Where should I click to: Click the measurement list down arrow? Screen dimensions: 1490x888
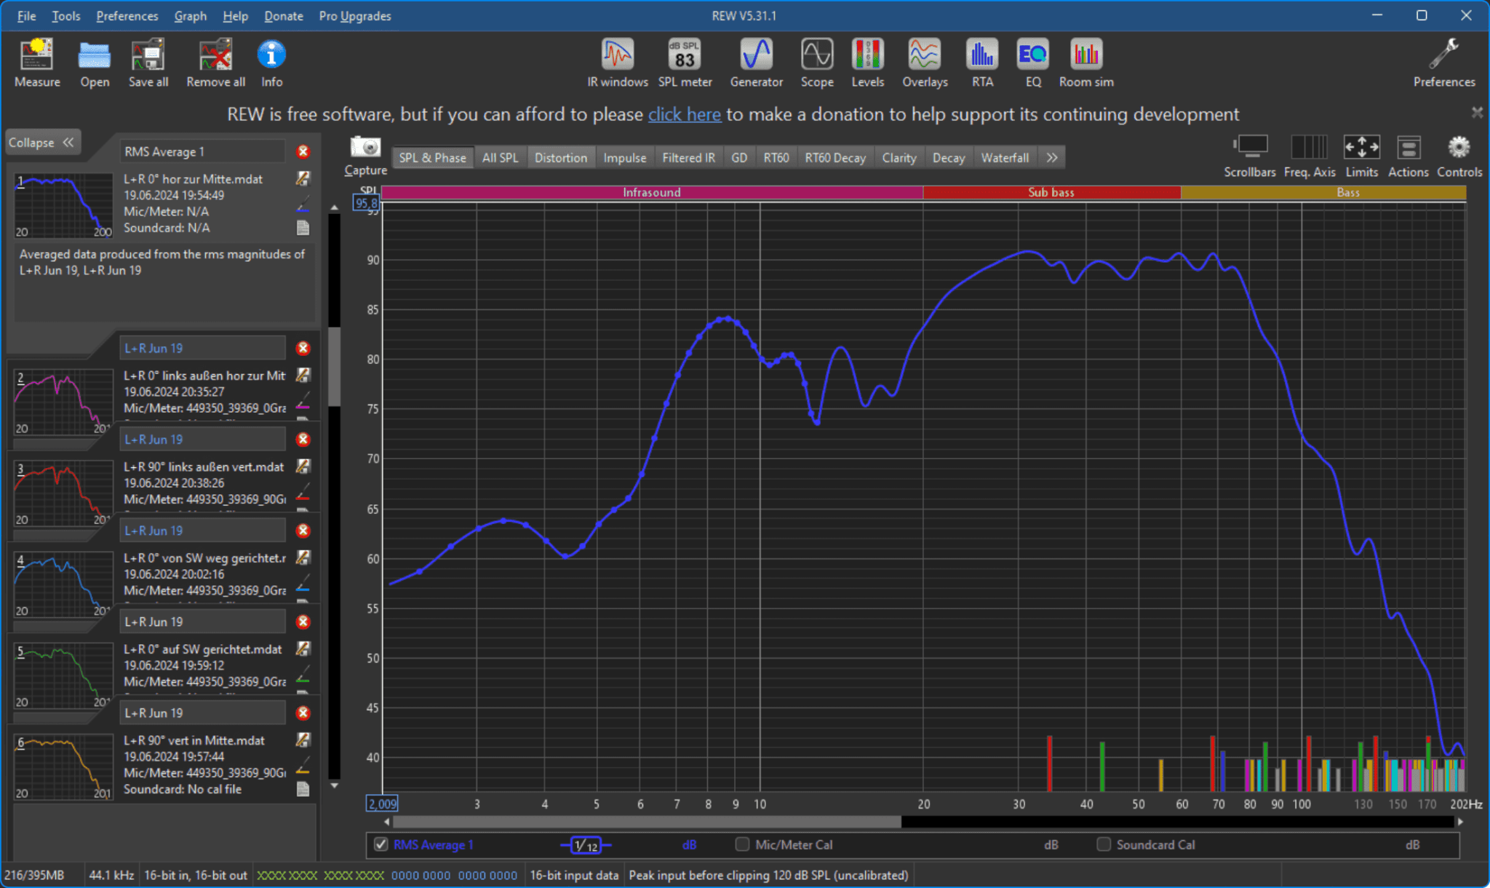click(x=334, y=785)
